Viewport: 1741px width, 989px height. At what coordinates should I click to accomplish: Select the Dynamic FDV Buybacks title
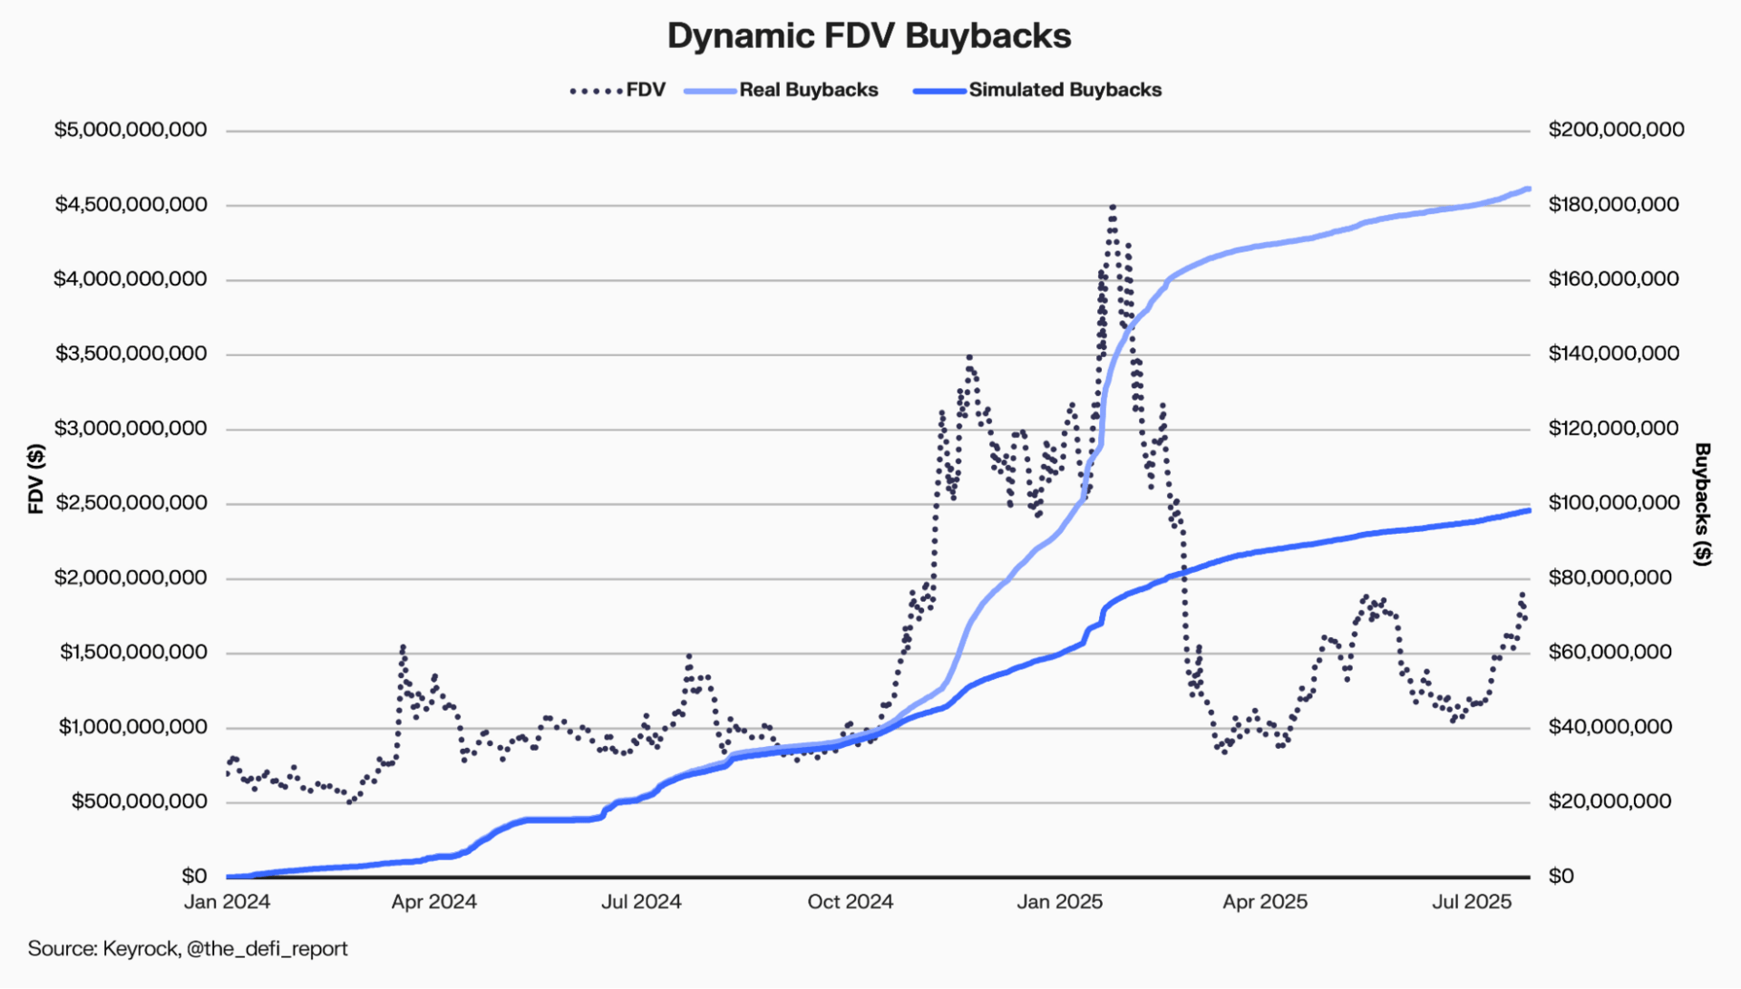coord(869,36)
